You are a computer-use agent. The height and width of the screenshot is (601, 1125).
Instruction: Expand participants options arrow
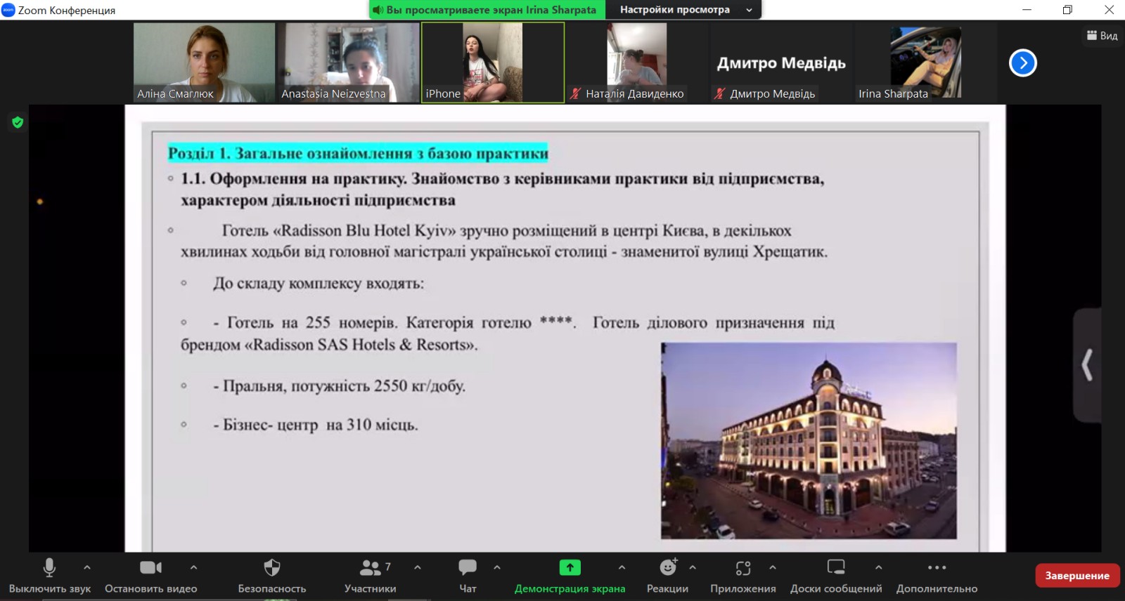418,567
